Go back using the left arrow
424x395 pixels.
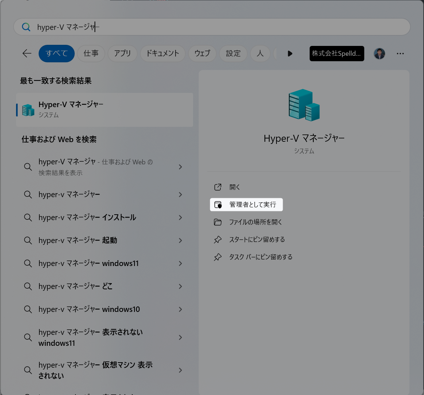pyautogui.click(x=27, y=53)
